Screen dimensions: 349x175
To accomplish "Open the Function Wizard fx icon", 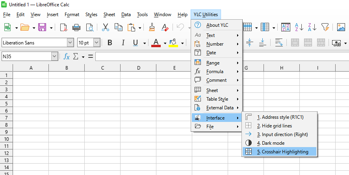I will (67, 57).
